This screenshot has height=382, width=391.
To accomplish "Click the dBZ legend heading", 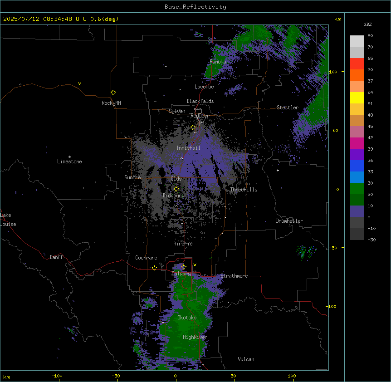I will (x=367, y=24).
